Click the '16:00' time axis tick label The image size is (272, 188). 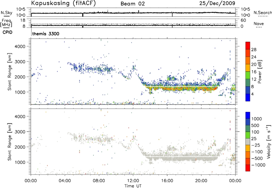167,181
